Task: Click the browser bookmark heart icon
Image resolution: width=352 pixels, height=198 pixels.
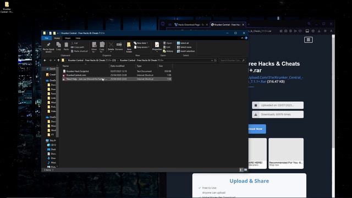Action: pyautogui.click(x=300, y=31)
